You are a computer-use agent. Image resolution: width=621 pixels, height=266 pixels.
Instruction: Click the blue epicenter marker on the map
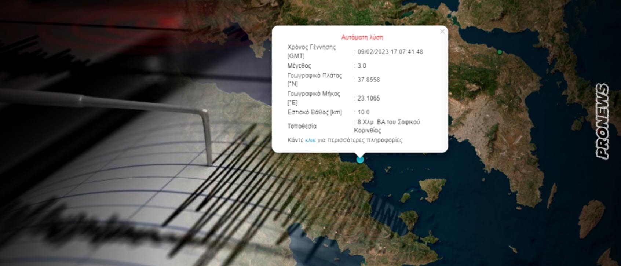[x=360, y=159]
